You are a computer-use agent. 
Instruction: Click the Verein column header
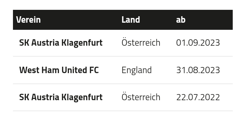[x=28, y=20]
